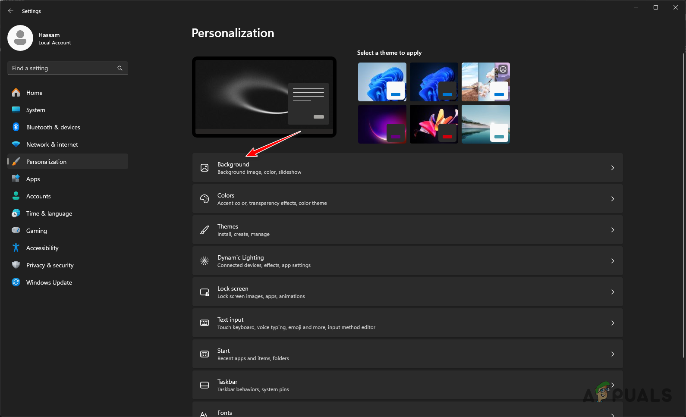Click the Home house icon

16,93
